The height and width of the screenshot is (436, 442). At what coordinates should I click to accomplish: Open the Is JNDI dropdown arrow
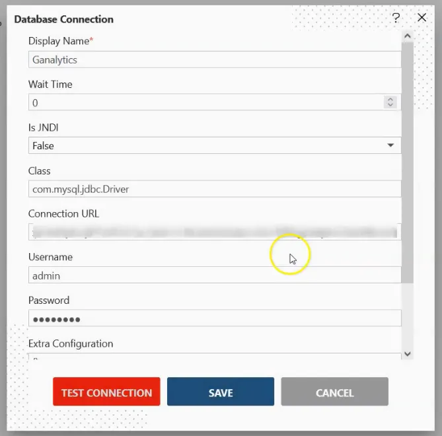[x=390, y=145]
